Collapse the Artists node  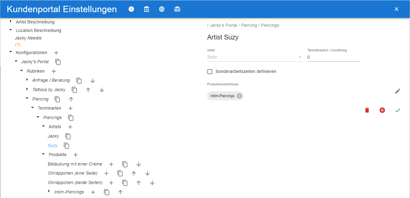coord(43,126)
